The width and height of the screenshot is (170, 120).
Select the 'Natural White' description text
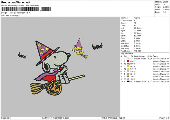140,59
